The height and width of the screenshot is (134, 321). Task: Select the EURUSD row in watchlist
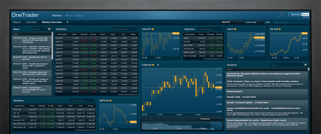click(96, 38)
